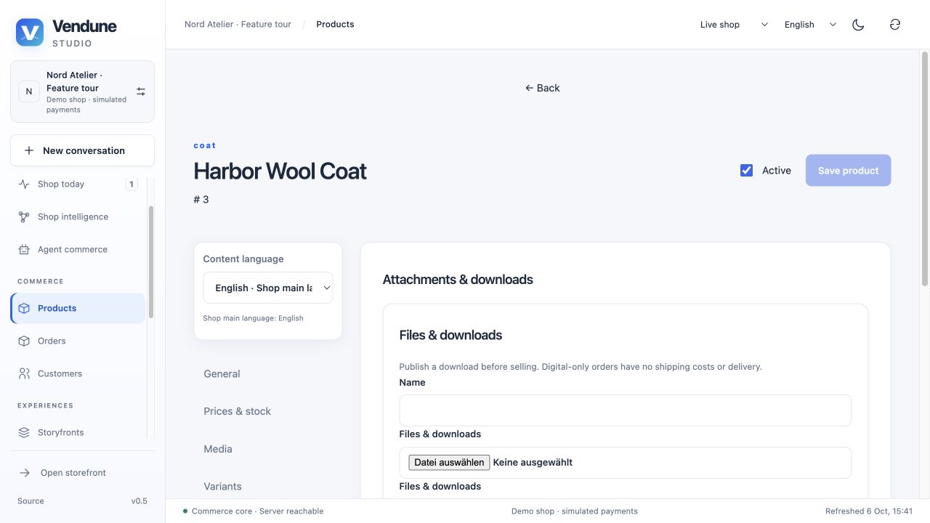Toggle dark mode moon icon
The width and height of the screenshot is (930, 523).
[858, 25]
